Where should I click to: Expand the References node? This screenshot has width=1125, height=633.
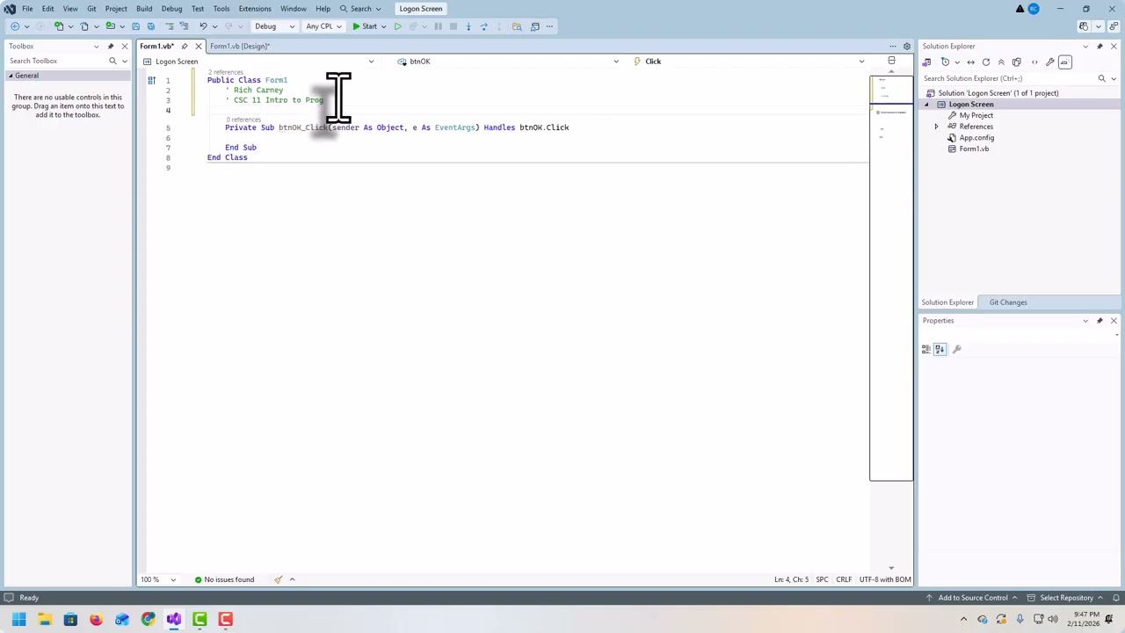pyautogui.click(x=936, y=127)
